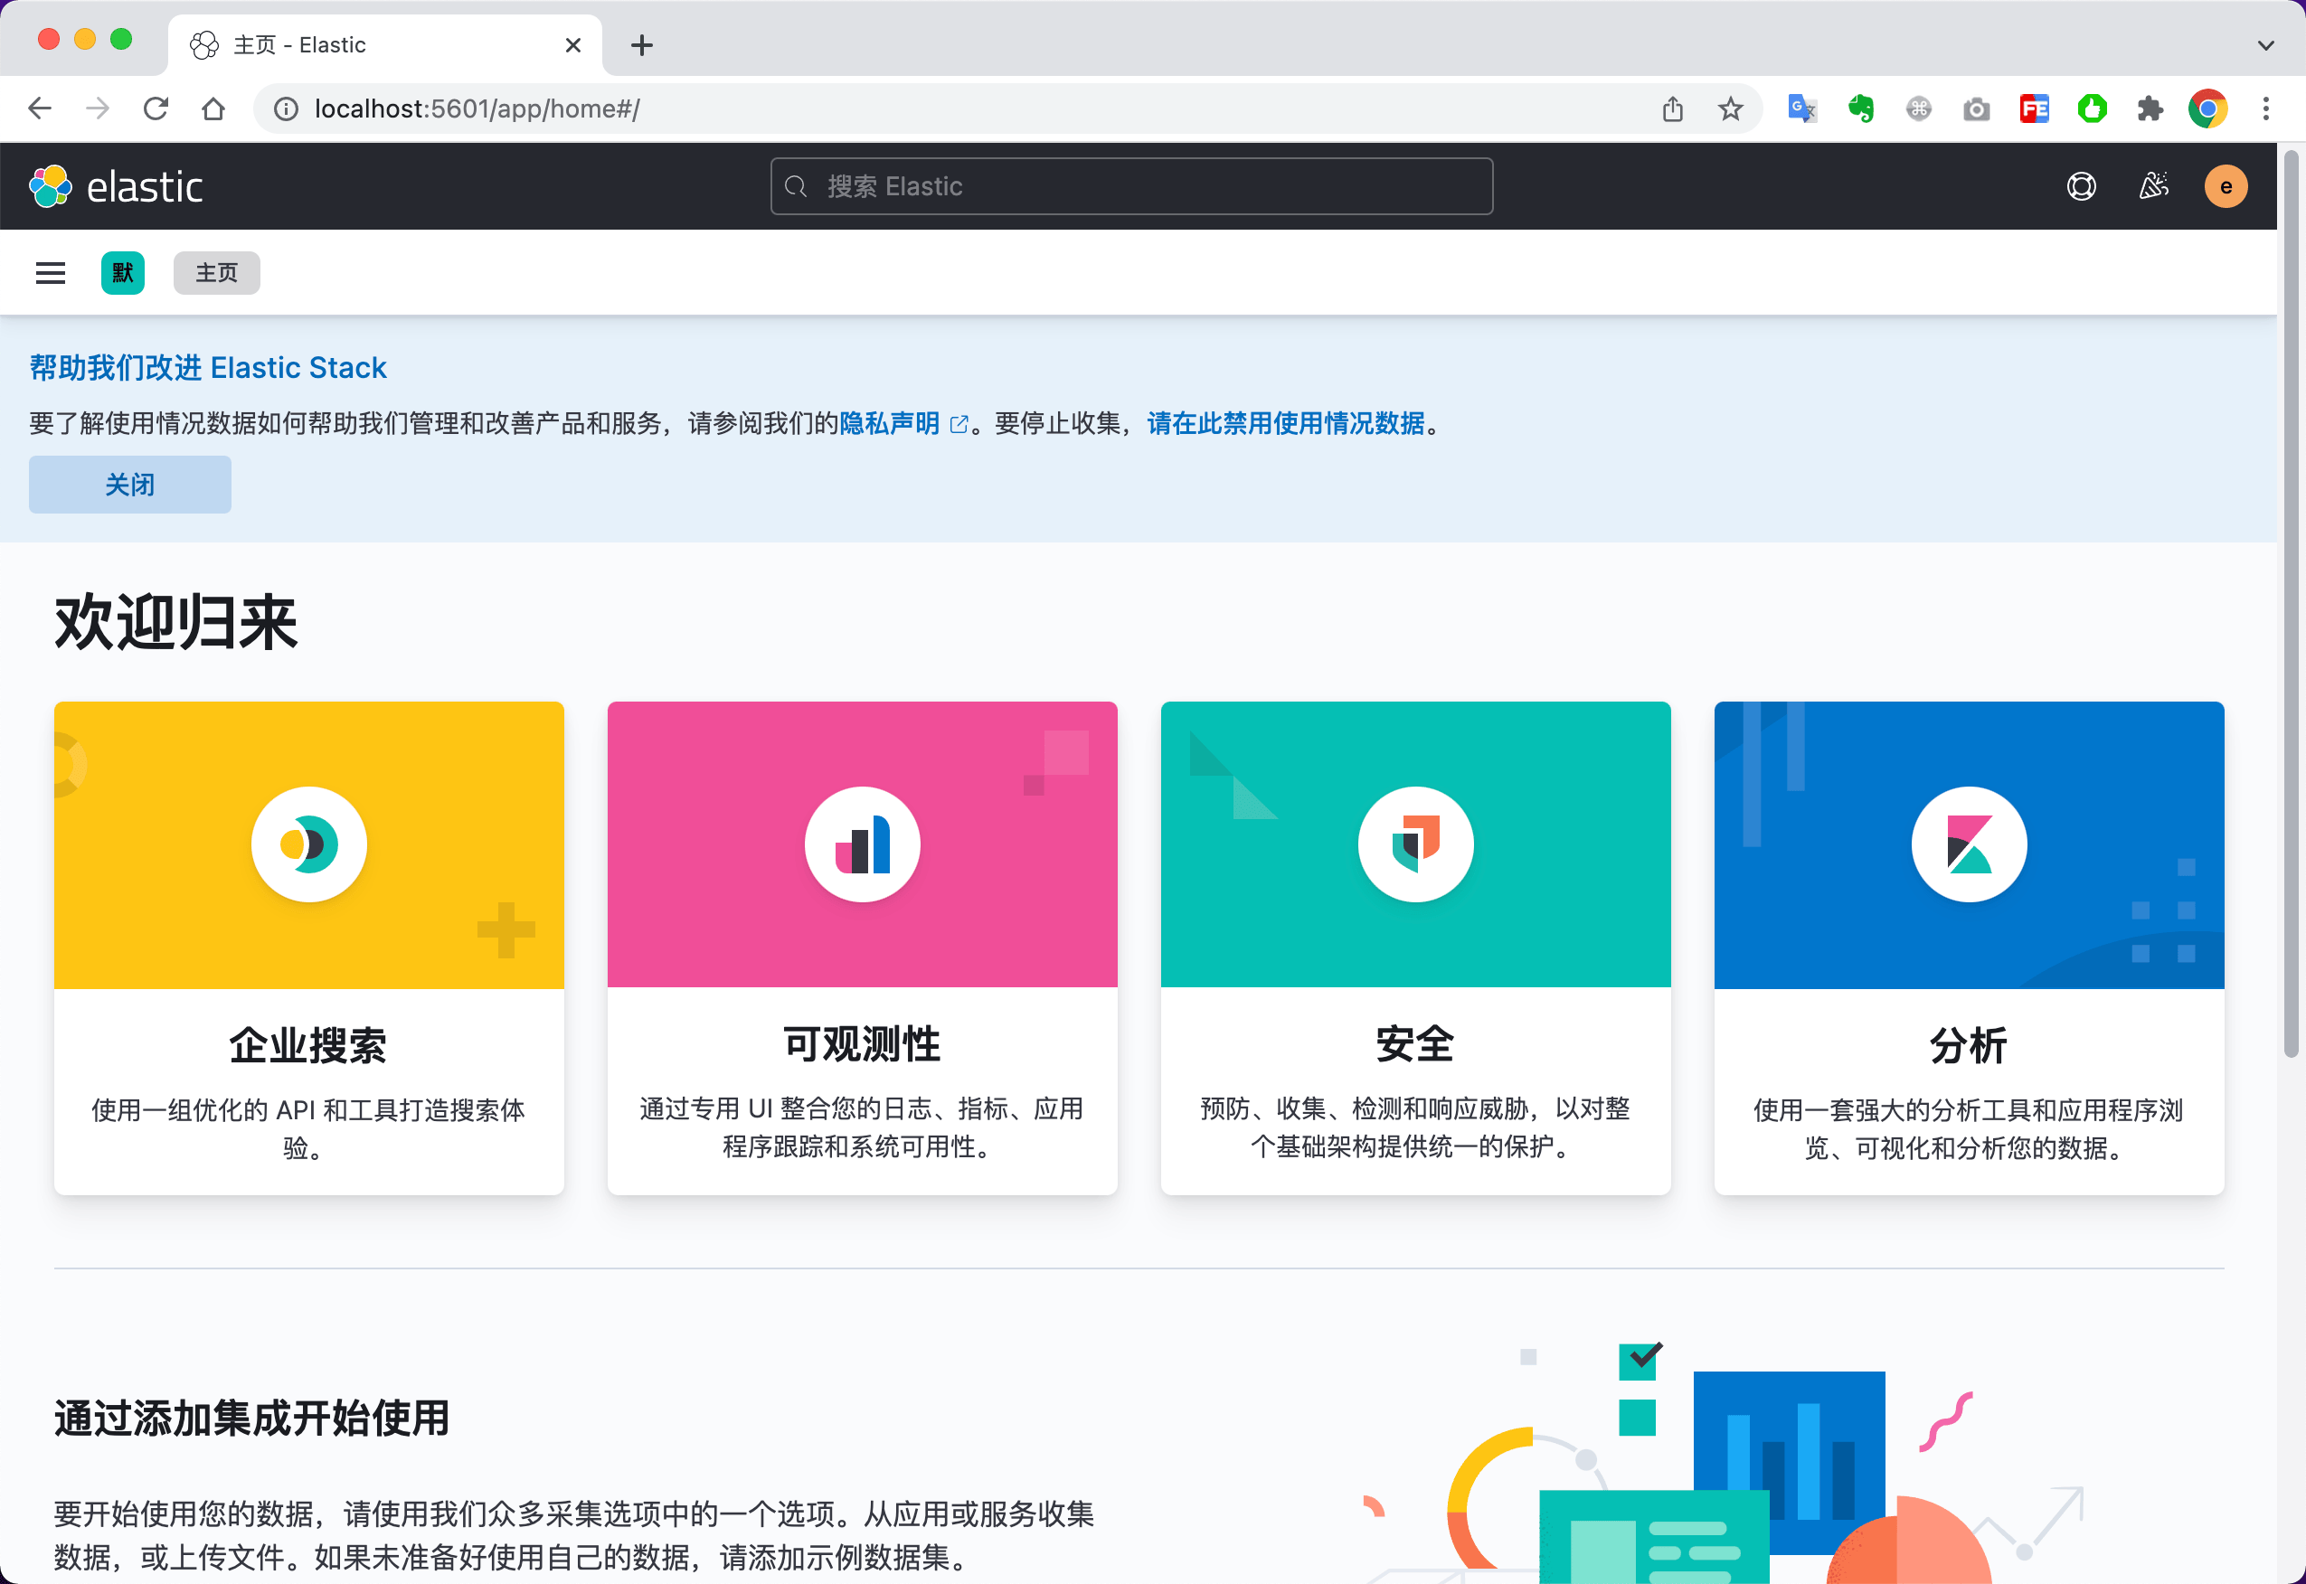Click the 主页 breadcrumb
Screen dimensions: 2306x1584
(x=216, y=273)
